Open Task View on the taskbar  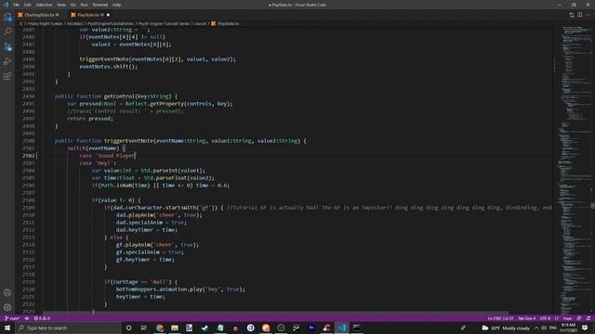pyautogui.click(x=144, y=328)
